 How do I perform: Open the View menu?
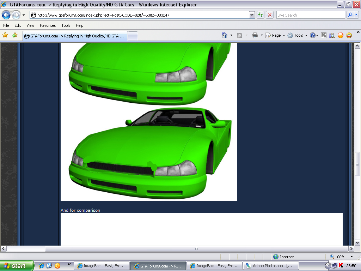pos(30,25)
